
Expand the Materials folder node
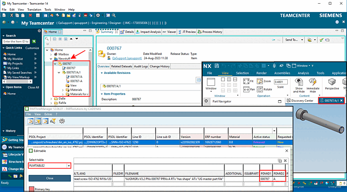[63, 90]
